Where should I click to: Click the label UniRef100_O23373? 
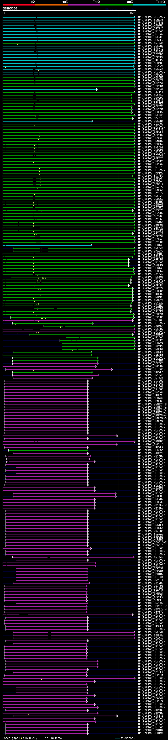tap(151, 210)
